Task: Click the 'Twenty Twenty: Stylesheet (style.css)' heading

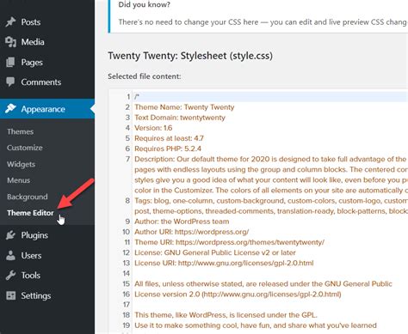Action: pyautogui.click(x=190, y=56)
